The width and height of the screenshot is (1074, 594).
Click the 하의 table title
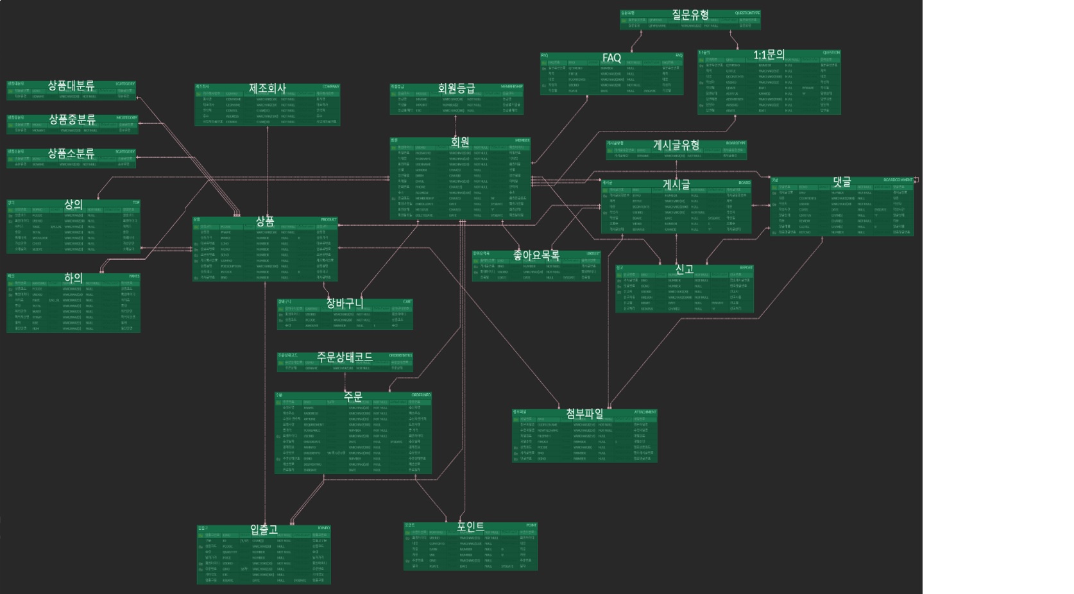(x=73, y=278)
